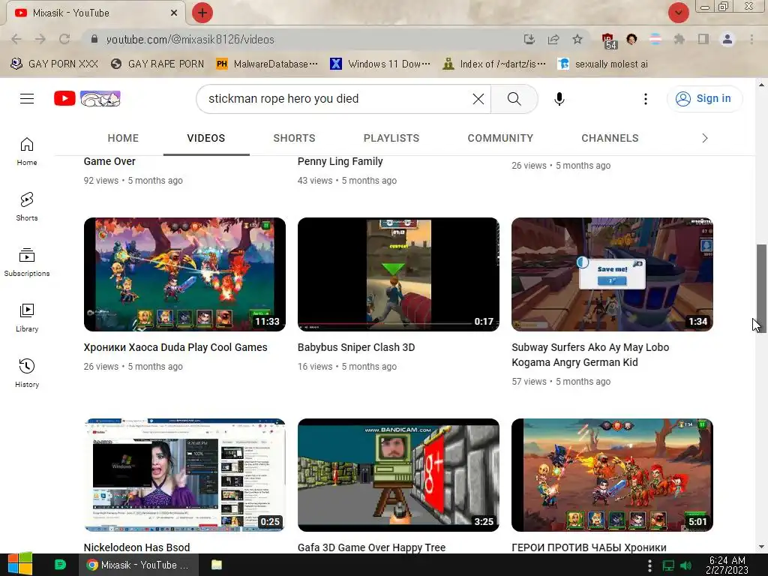Open Babybus Sniper Clash 3D thumbnail
The image size is (768, 576).
click(398, 274)
